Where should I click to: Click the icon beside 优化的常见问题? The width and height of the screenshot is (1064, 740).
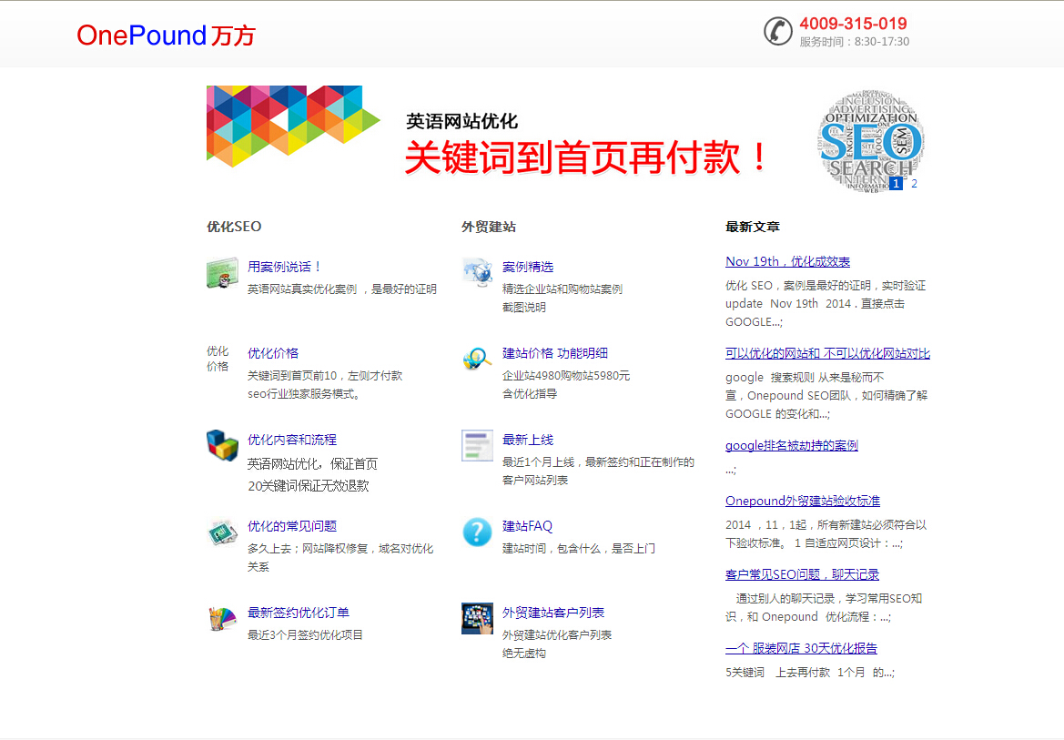[x=222, y=532]
